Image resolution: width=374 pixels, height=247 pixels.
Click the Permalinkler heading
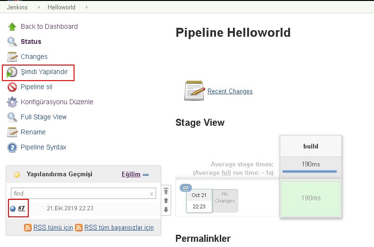(203, 239)
